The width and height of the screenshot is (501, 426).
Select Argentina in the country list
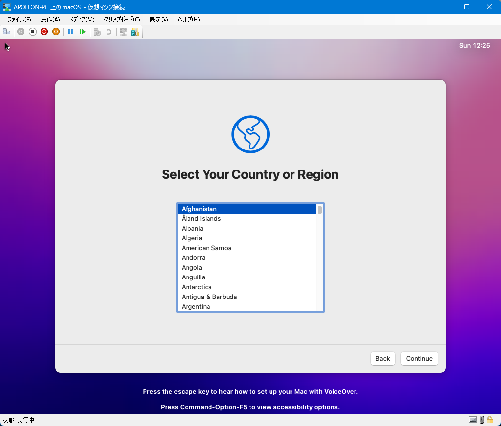pos(247,306)
